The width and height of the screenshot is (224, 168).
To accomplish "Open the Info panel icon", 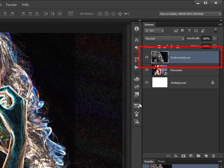I will (137, 29).
